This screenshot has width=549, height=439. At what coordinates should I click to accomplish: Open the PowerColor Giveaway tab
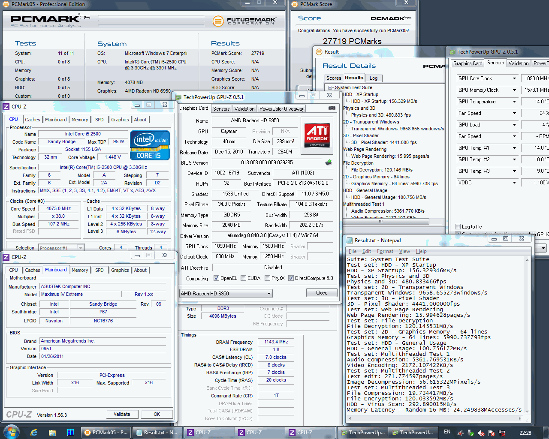click(x=282, y=109)
